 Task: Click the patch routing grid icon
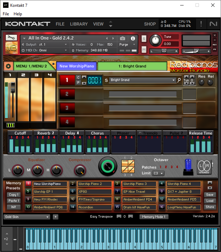click(128, 166)
